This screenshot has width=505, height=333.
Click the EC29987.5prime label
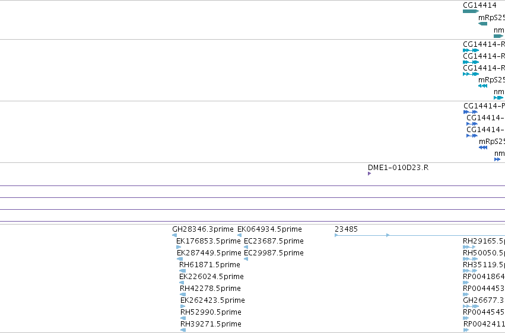pyautogui.click(x=274, y=253)
